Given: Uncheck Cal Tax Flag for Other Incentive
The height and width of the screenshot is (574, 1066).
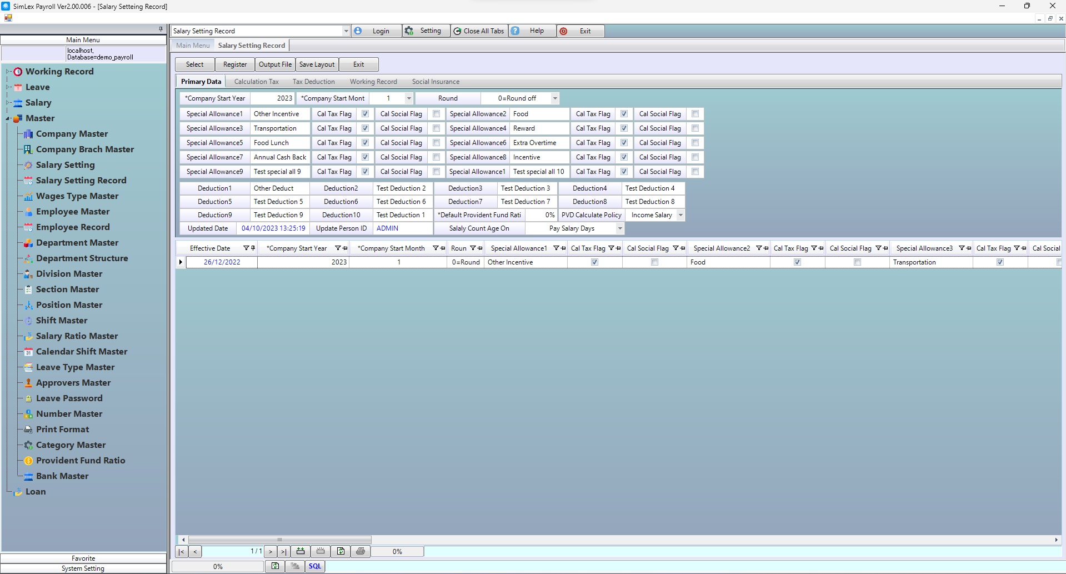Looking at the screenshot, I should click(365, 114).
